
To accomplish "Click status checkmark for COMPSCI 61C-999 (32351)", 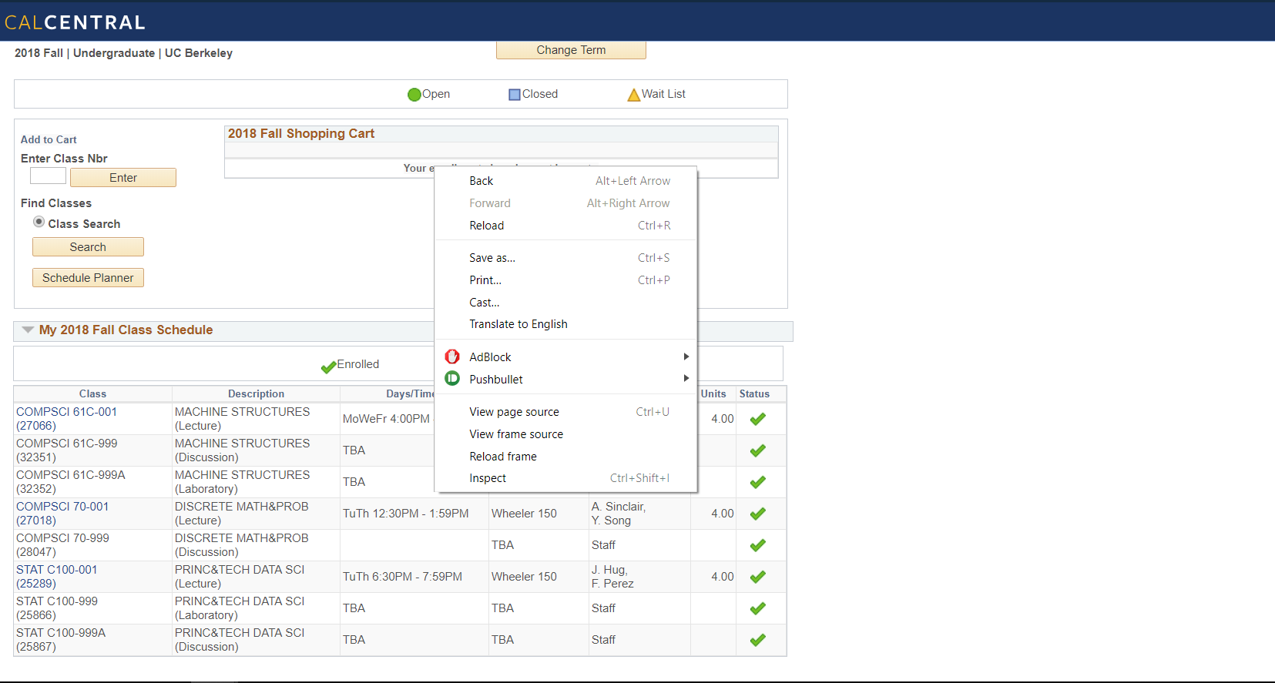I will tap(758, 450).
